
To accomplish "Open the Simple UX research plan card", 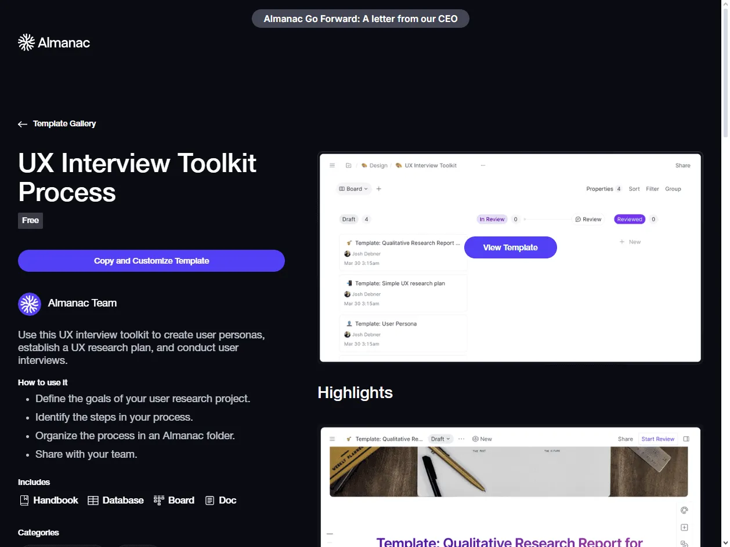I will (x=403, y=293).
